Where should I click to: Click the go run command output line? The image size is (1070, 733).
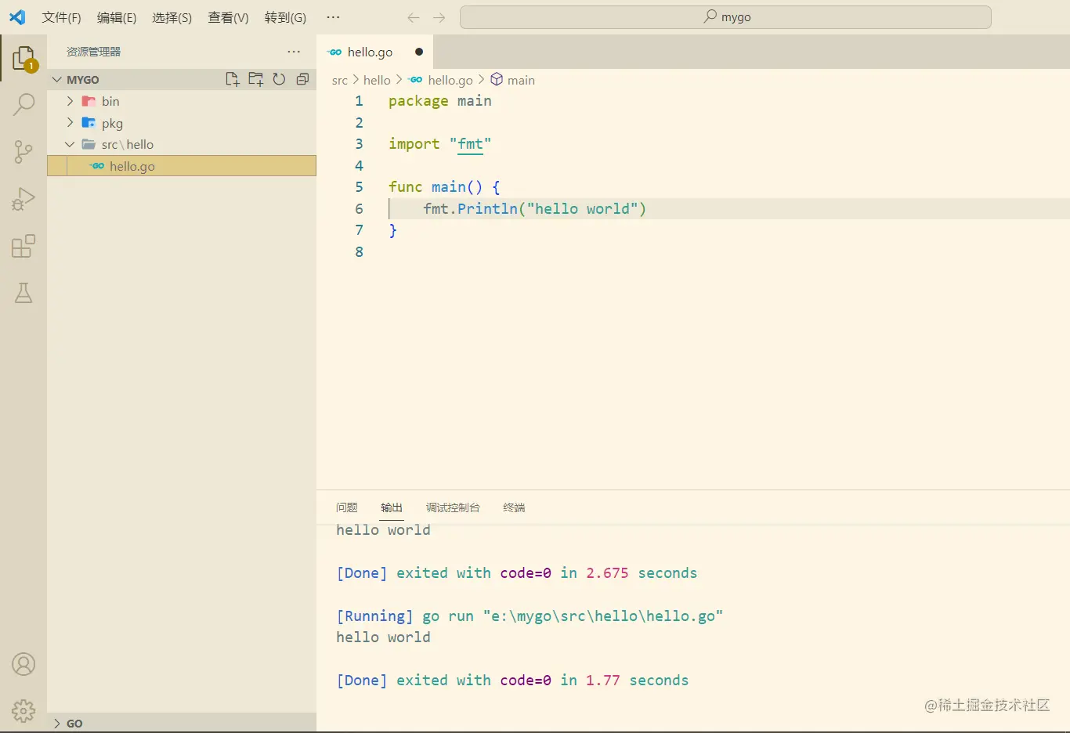click(530, 616)
